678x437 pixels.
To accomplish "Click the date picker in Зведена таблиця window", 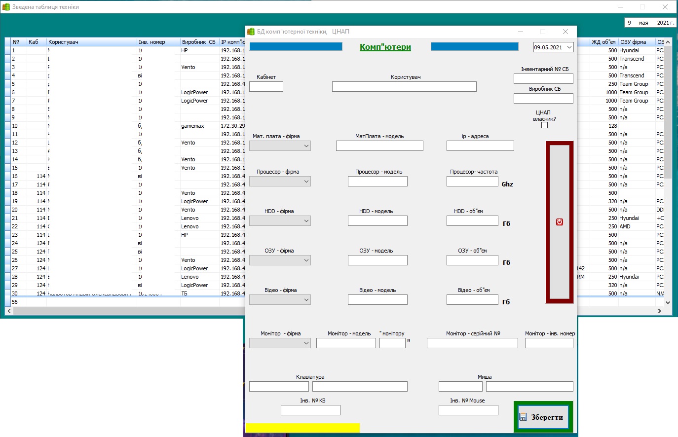I will 650,23.
